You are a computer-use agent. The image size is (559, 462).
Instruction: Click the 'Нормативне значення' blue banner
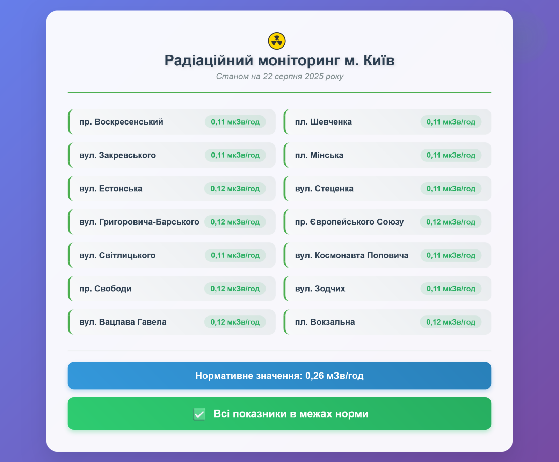279,376
